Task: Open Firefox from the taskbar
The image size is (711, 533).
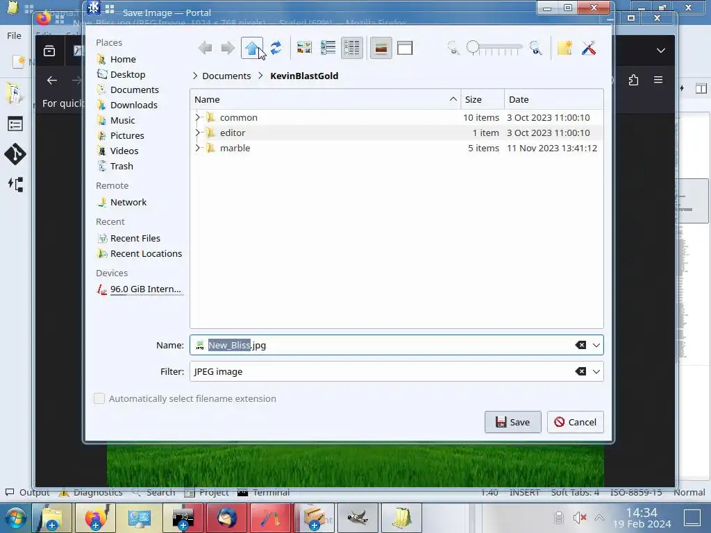Action: [x=96, y=518]
